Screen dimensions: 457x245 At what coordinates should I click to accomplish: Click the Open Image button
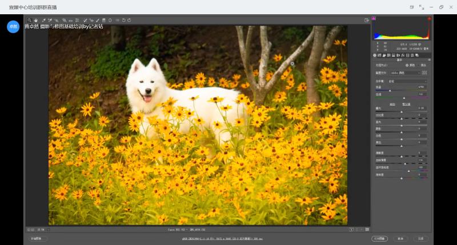click(380, 238)
